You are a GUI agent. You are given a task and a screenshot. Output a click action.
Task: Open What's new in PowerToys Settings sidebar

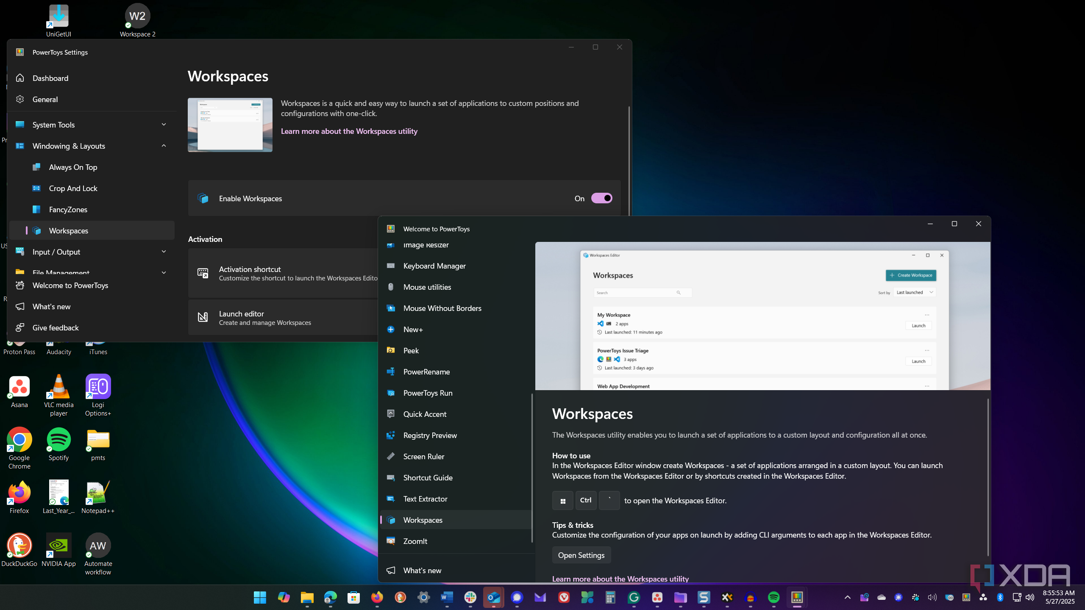pos(92,306)
